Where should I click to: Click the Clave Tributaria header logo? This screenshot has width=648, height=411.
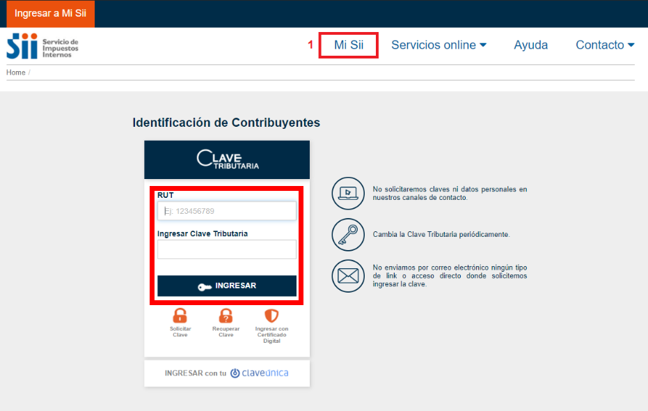pyautogui.click(x=228, y=160)
